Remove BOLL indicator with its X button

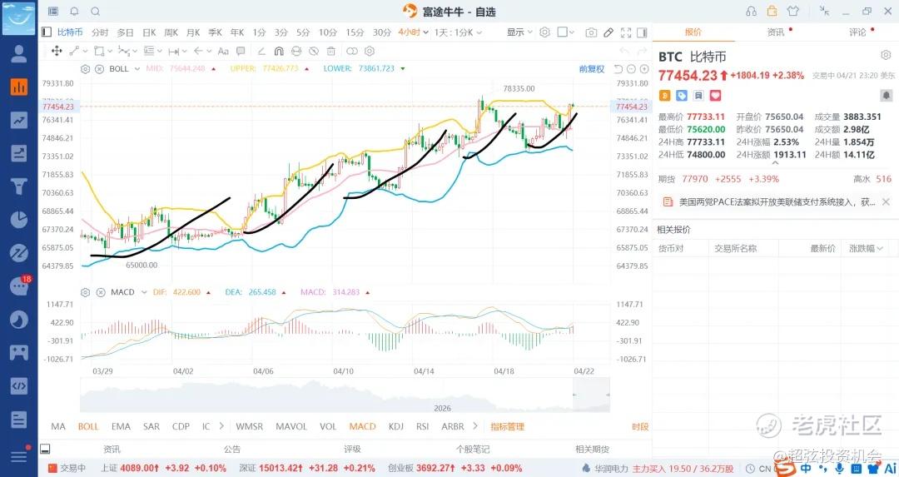point(99,69)
